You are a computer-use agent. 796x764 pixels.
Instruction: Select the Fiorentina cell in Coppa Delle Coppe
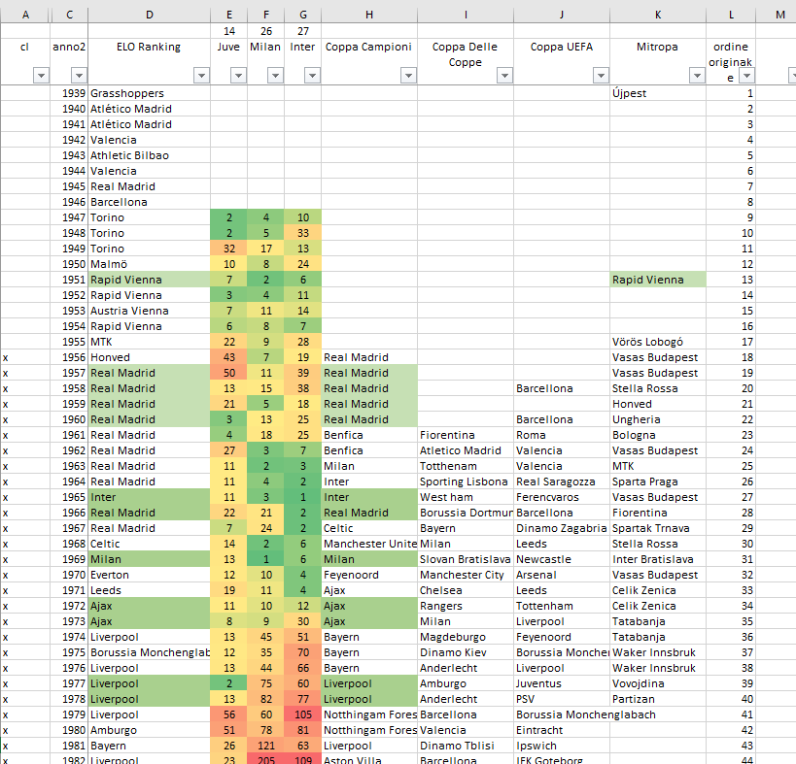click(466, 435)
